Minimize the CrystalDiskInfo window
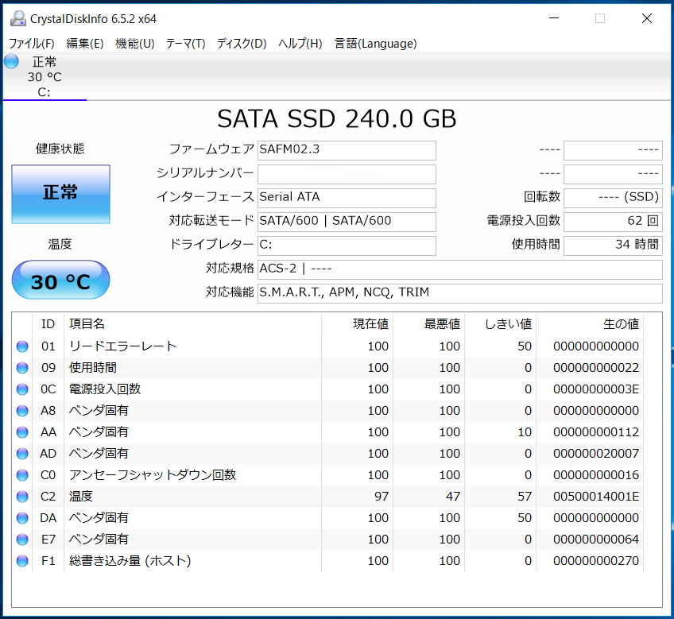Screen dimensions: 674x619 click(554, 18)
